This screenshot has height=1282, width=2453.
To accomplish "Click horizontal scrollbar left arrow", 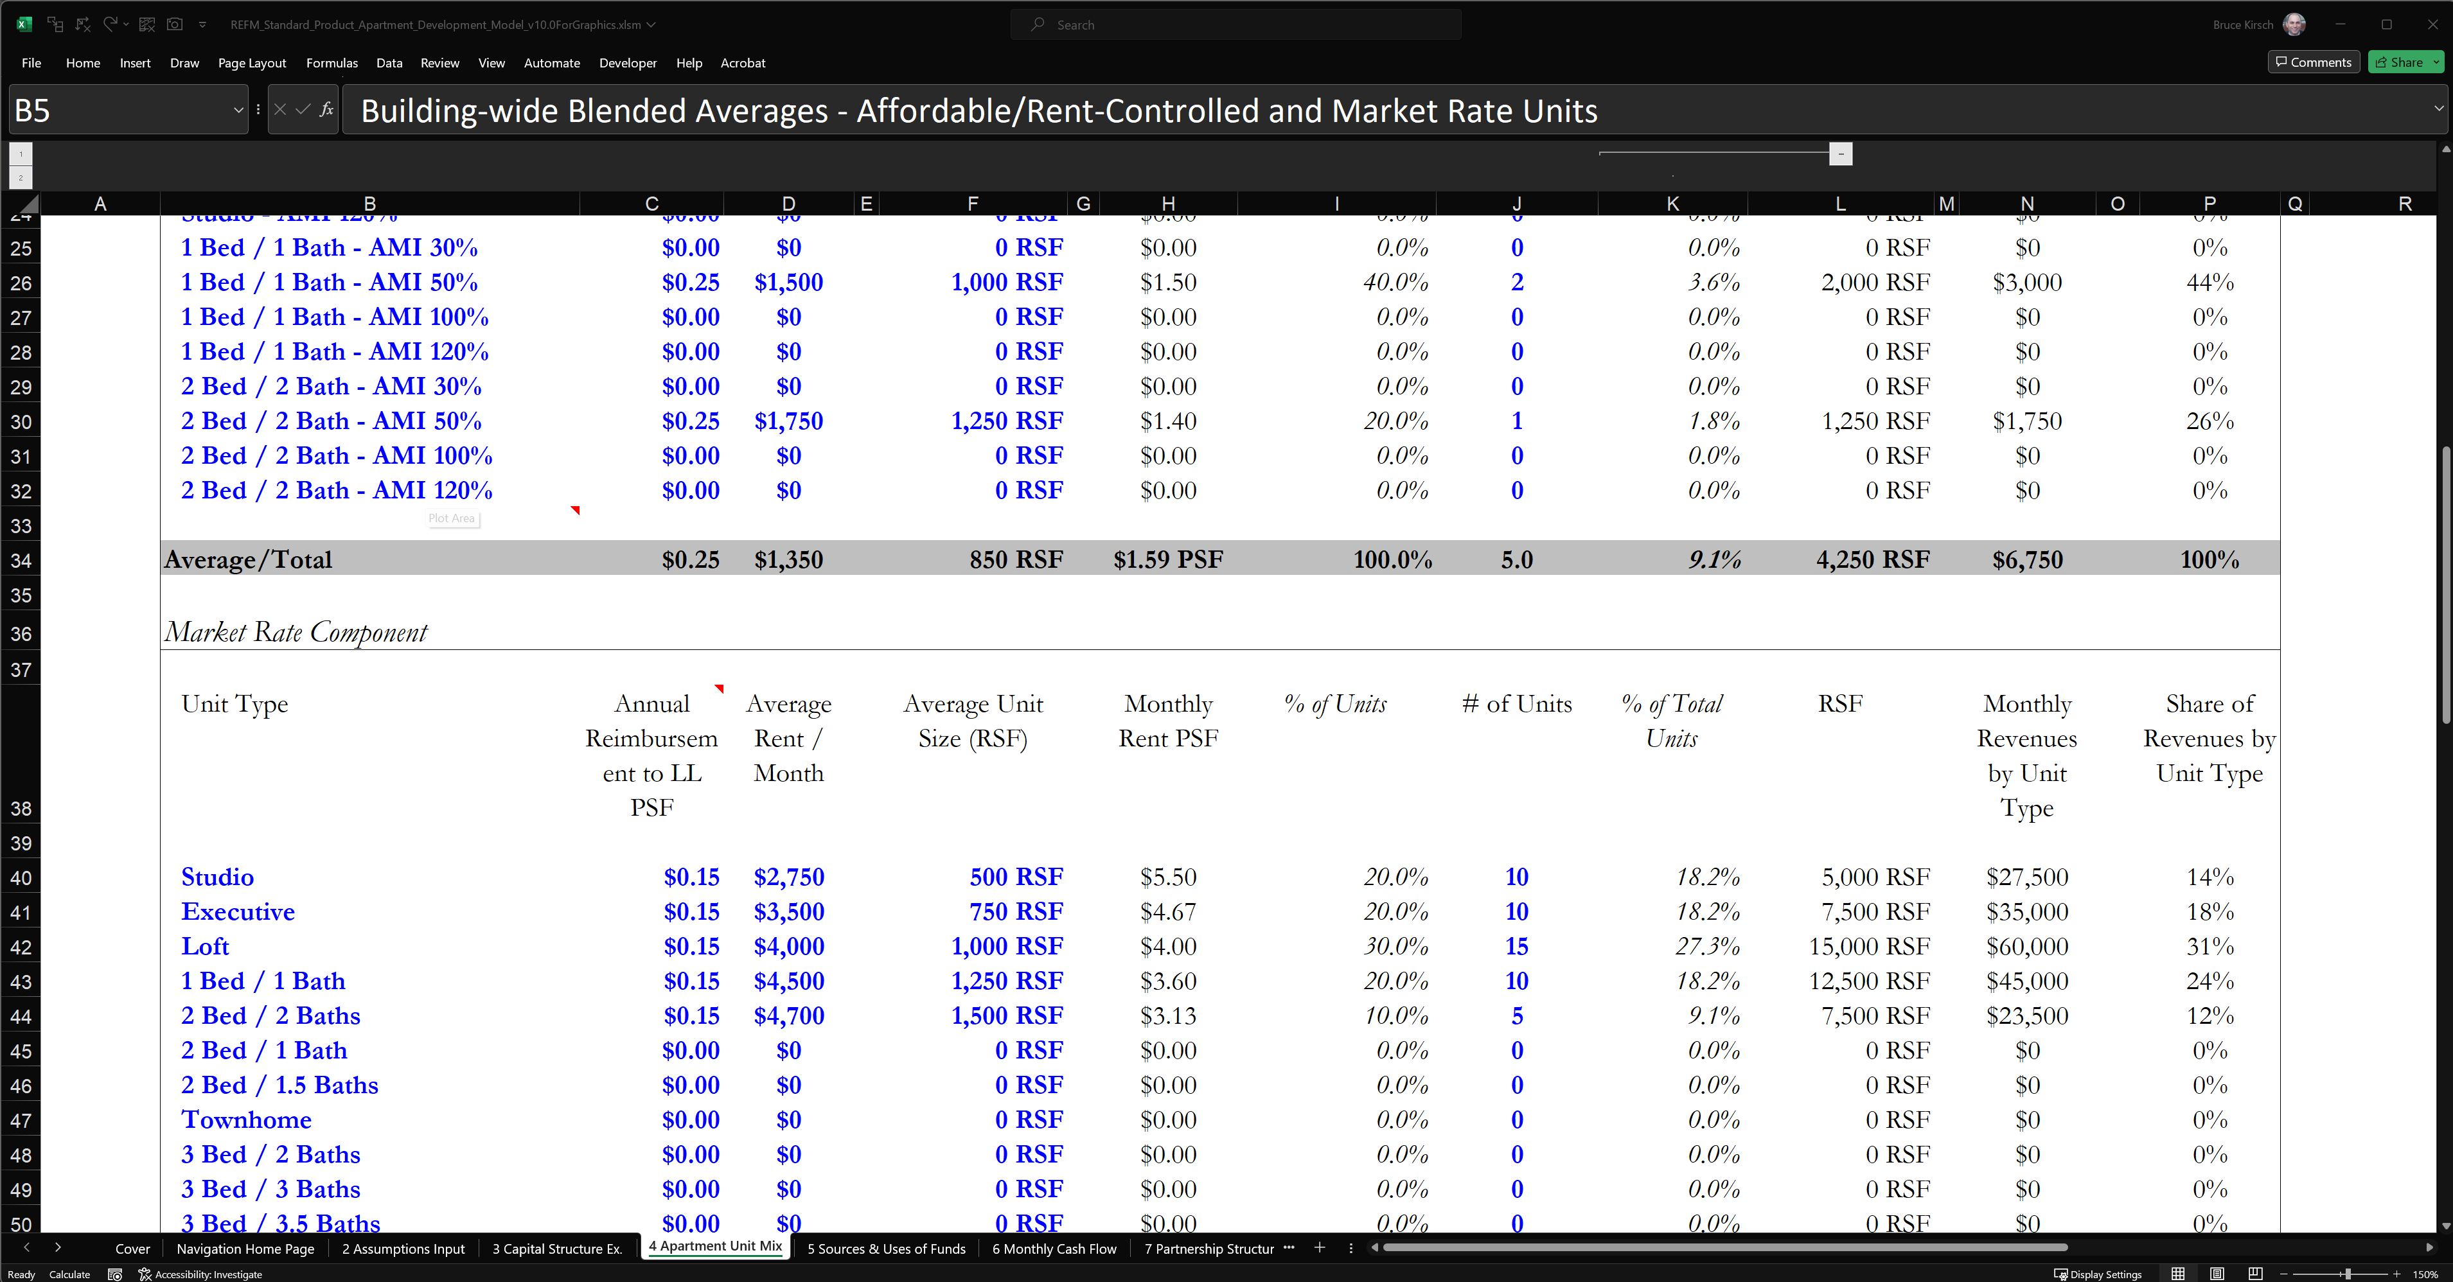I will tap(1374, 1247).
